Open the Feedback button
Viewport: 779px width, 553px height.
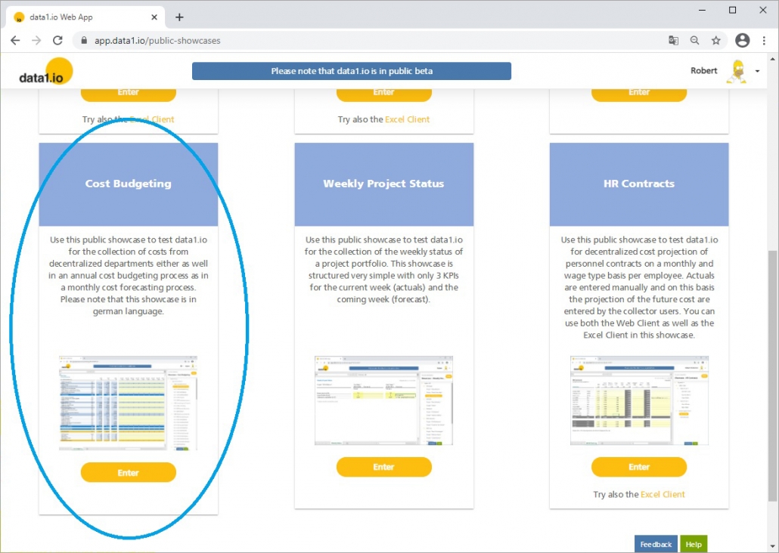point(656,544)
